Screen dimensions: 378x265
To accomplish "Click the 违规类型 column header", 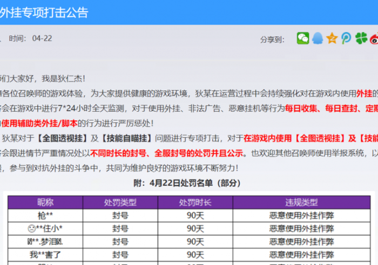I will tap(301, 202).
